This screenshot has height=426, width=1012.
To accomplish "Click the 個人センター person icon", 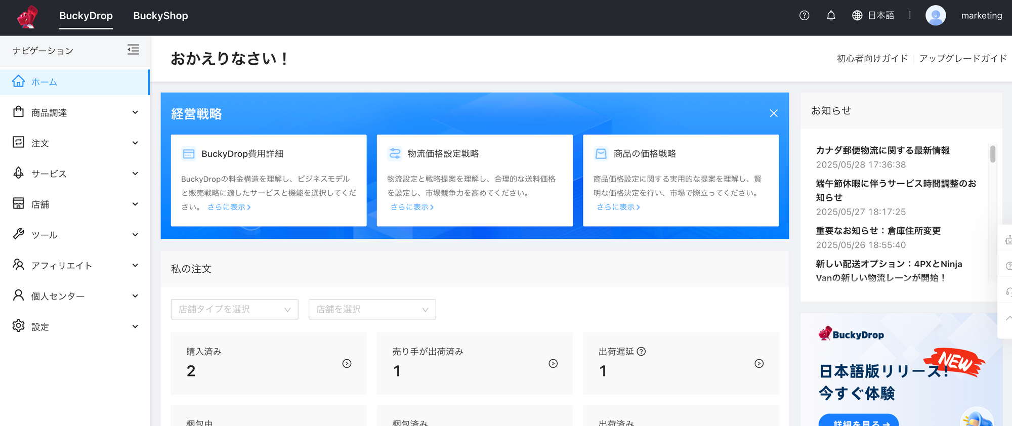I will click(19, 295).
